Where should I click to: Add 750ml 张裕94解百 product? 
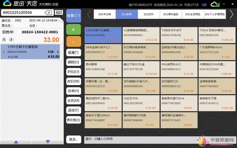[217, 35]
